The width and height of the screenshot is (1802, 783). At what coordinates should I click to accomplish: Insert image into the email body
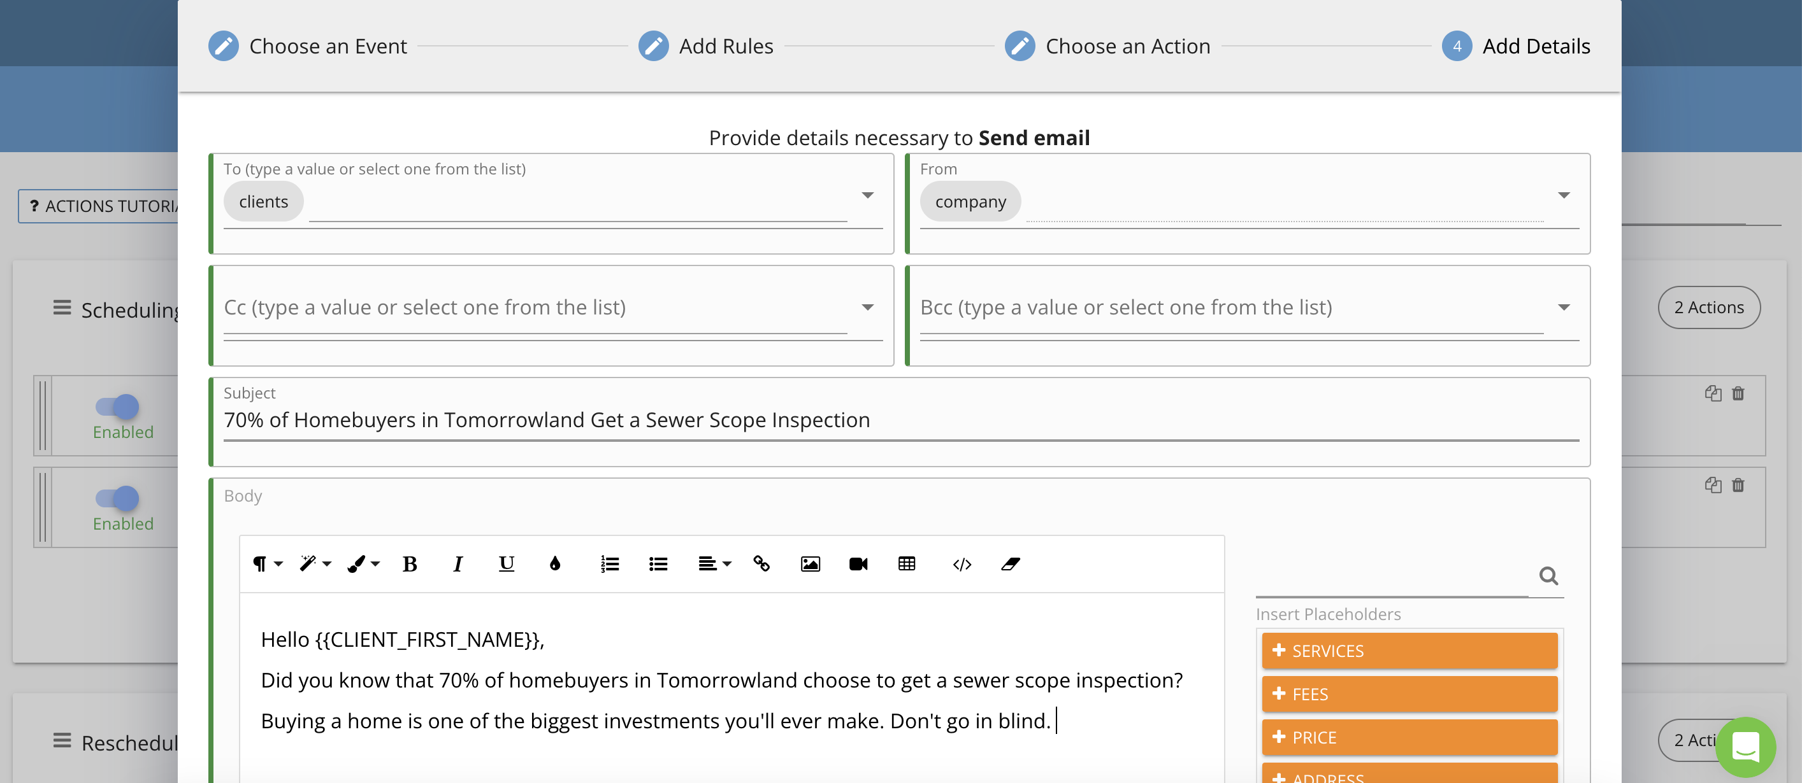tap(810, 563)
